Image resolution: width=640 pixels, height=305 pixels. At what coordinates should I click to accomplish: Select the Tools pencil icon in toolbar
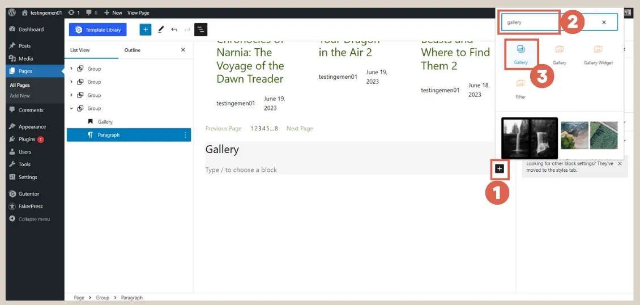[x=161, y=29]
